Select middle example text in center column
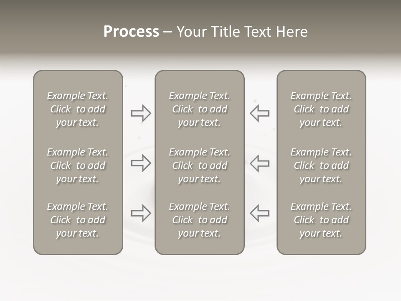The image size is (401, 301). (200, 166)
